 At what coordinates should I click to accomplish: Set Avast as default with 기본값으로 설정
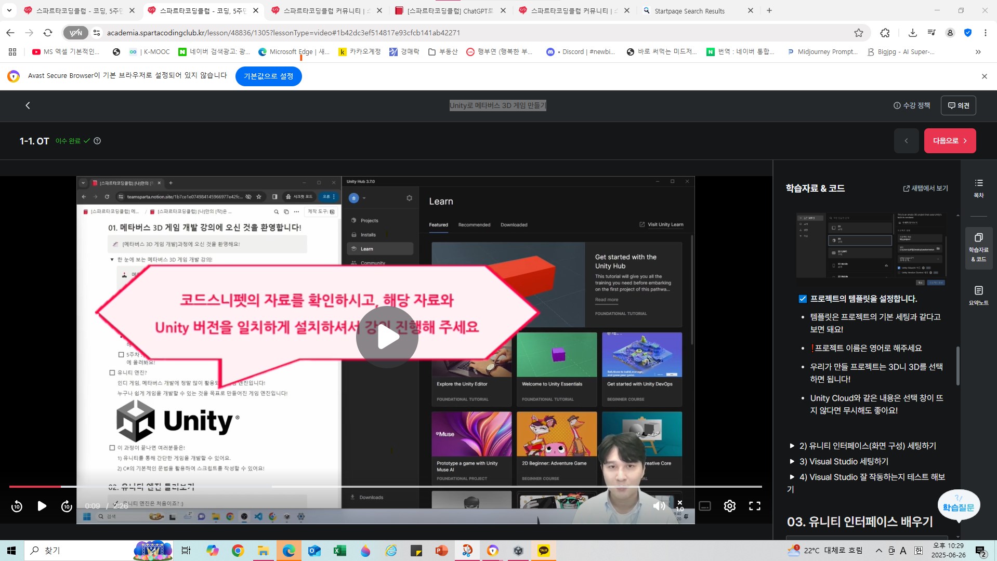pos(269,76)
